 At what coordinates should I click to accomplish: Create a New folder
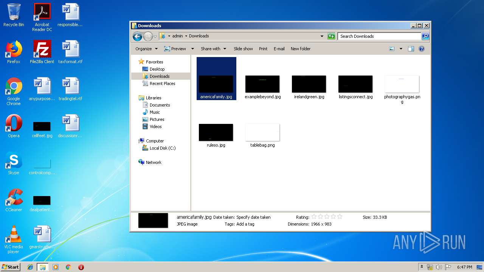click(x=301, y=49)
